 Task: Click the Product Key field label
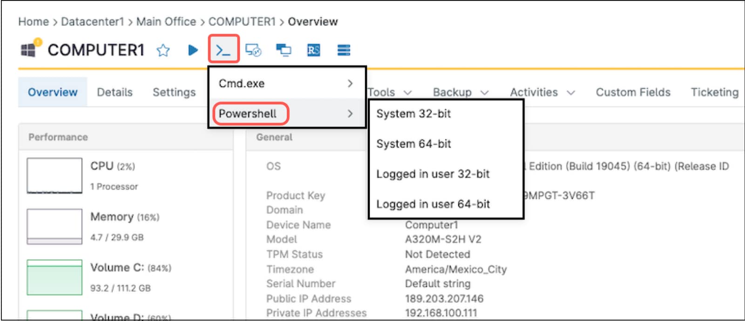[x=296, y=195]
